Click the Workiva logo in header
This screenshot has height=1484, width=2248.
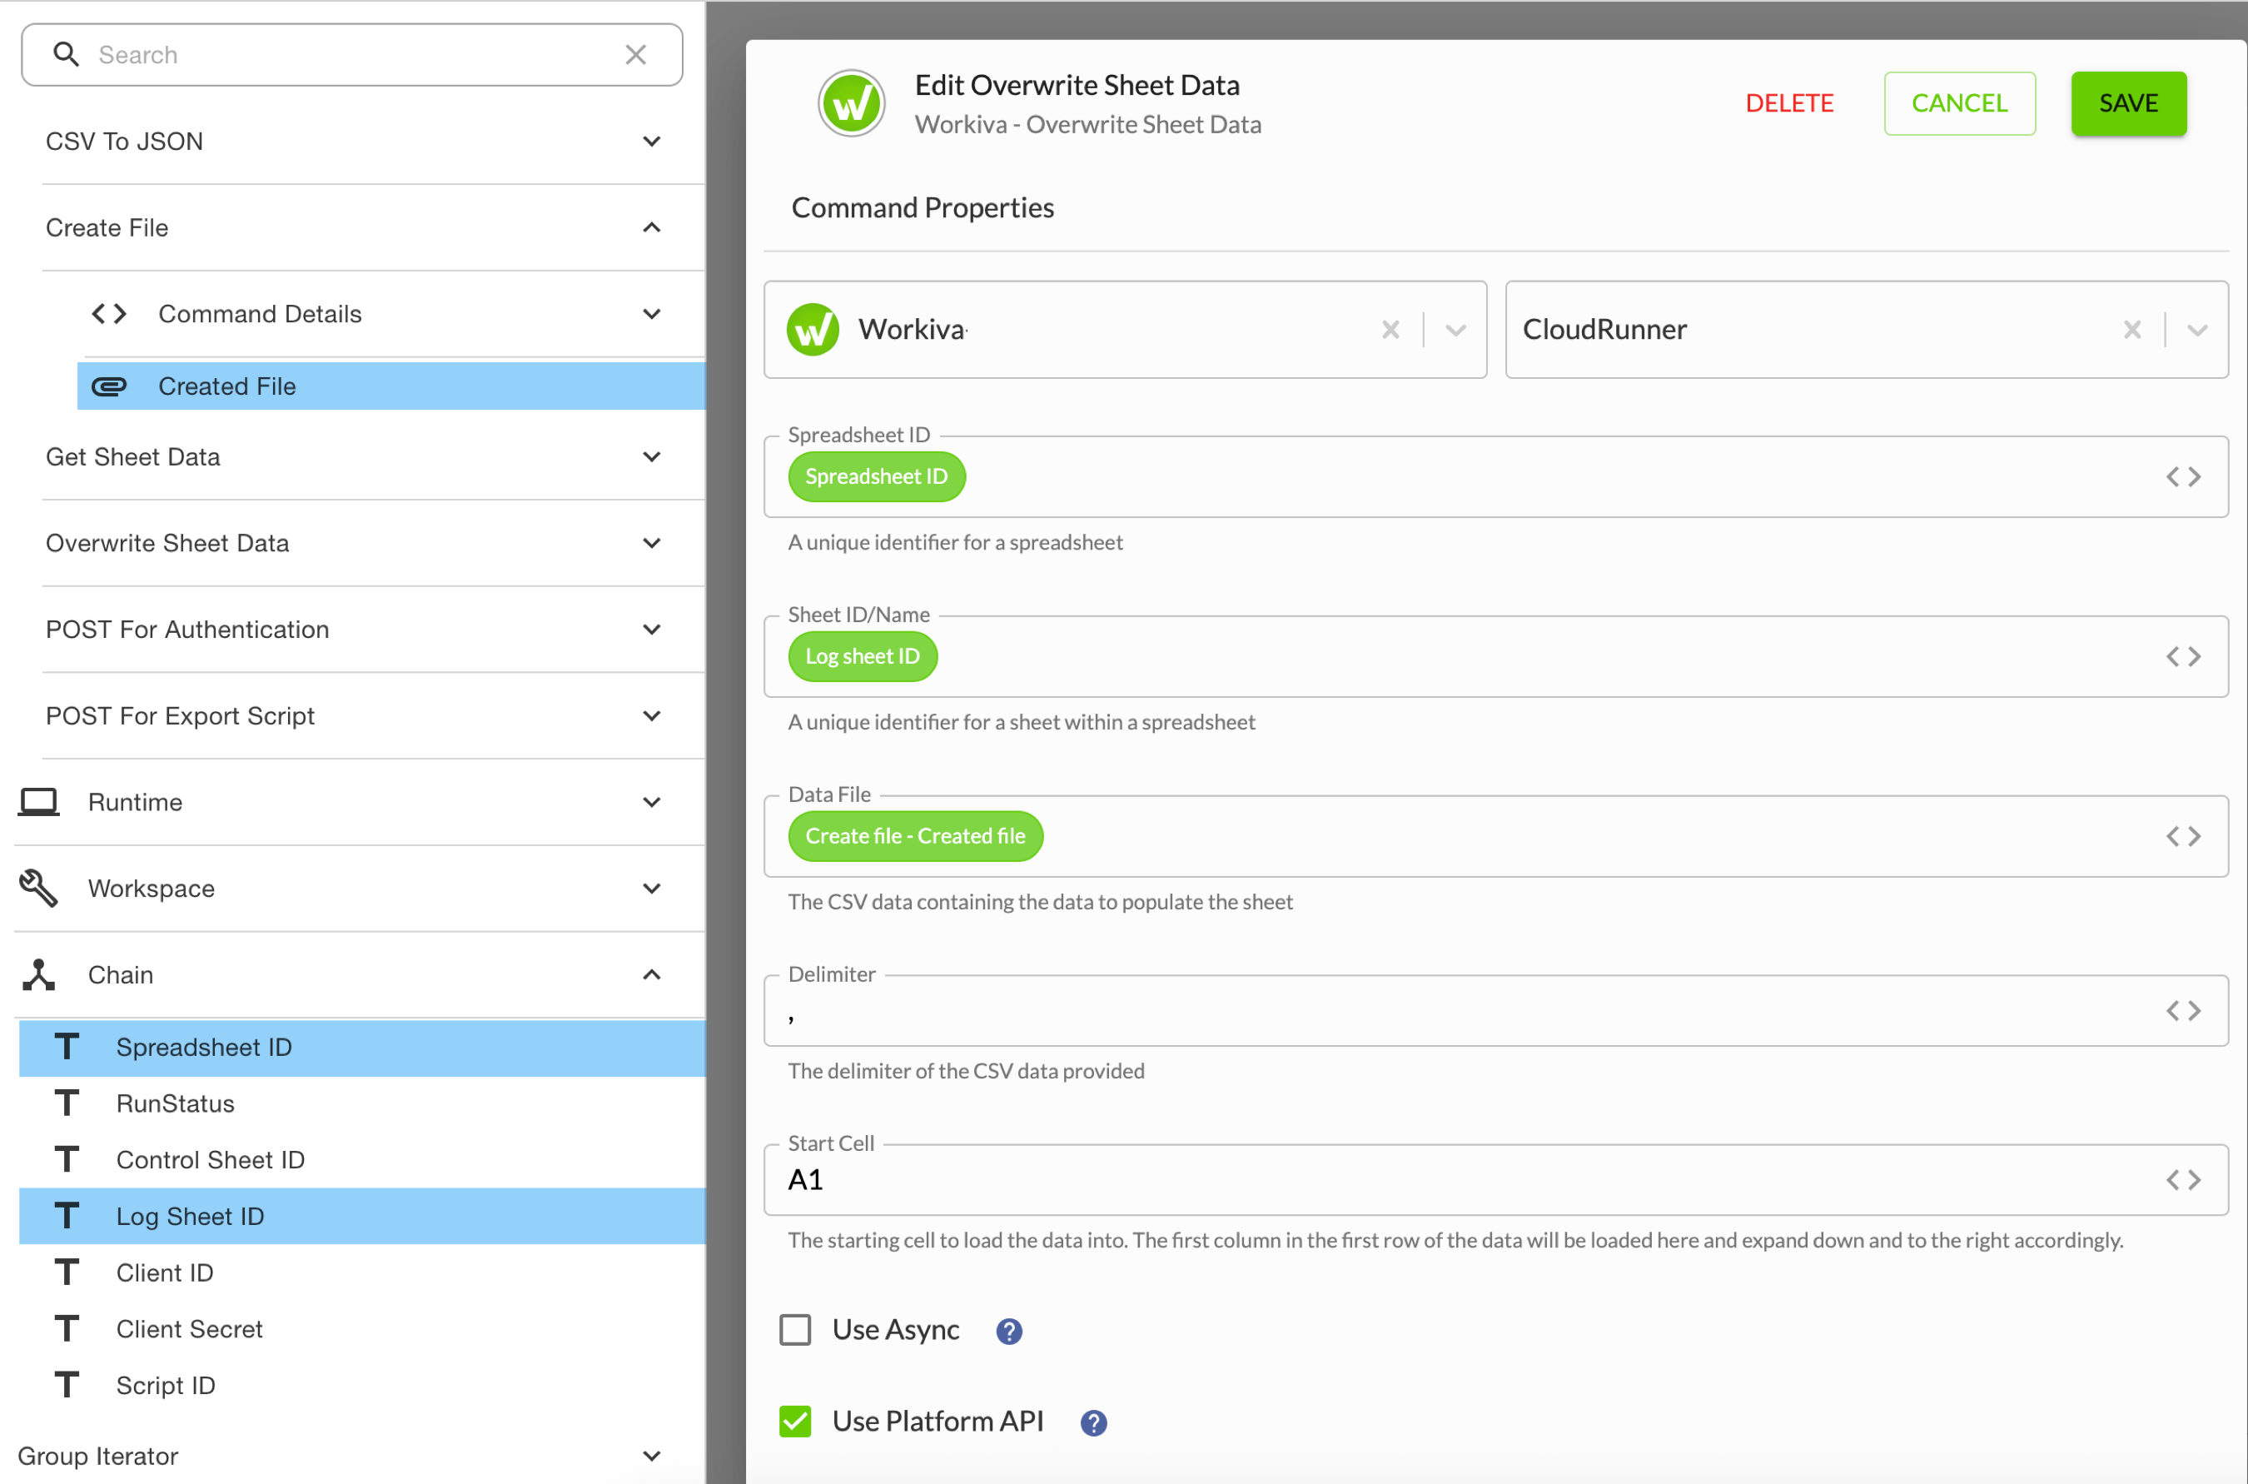(x=852, y=103)
